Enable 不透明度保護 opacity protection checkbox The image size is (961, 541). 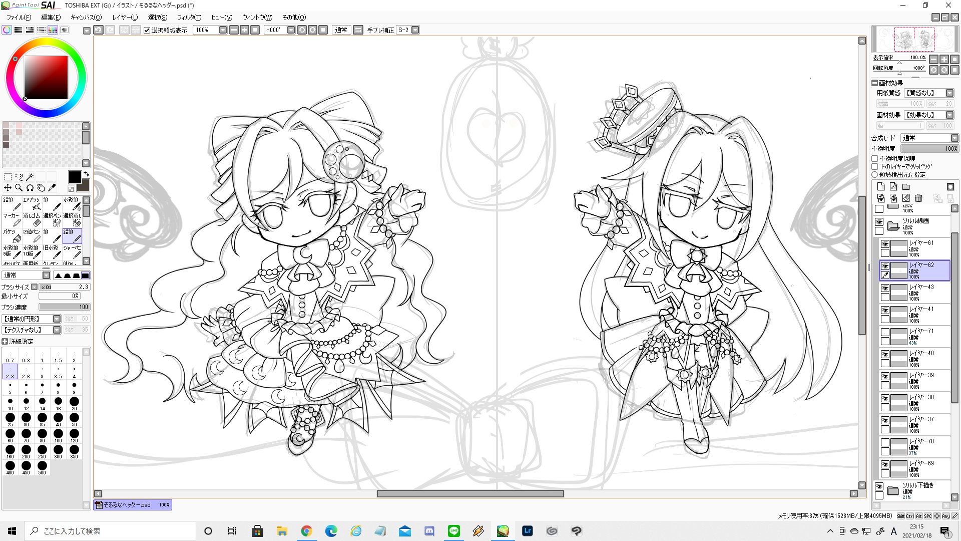pyautogui.click(x=875, y=158)
